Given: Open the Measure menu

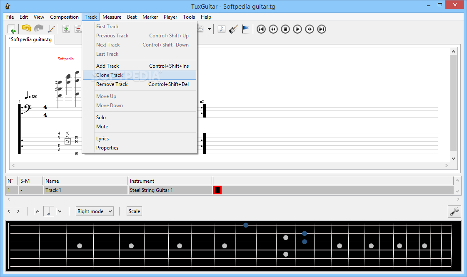Looking at the screenshot, I should (112, 17).
